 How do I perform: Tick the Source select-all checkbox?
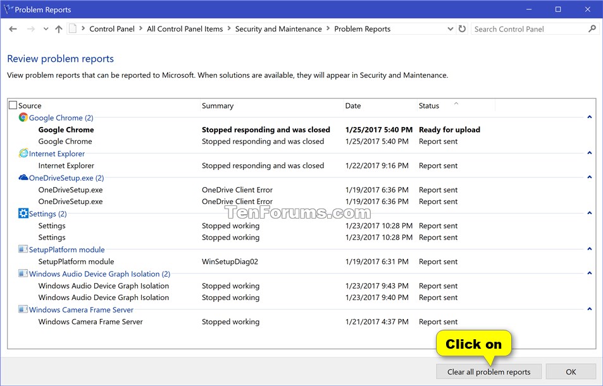(13, 106)
